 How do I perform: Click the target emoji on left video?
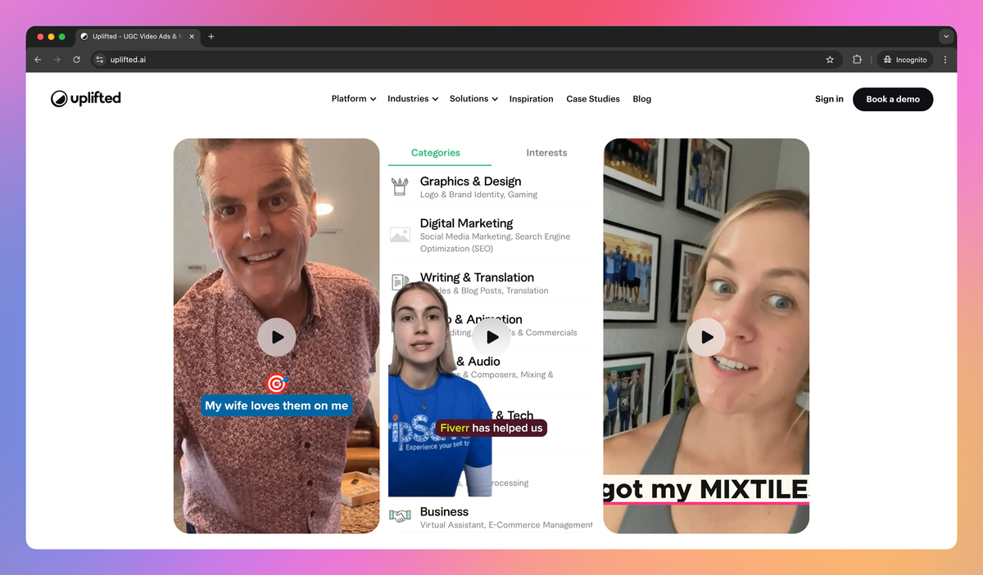(x=277, y=383)
